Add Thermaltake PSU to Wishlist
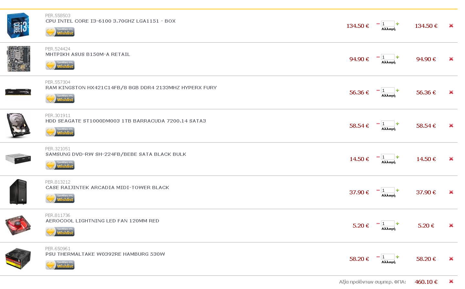The width and height of the screenshot is (465, 289). tap(60, 265)
